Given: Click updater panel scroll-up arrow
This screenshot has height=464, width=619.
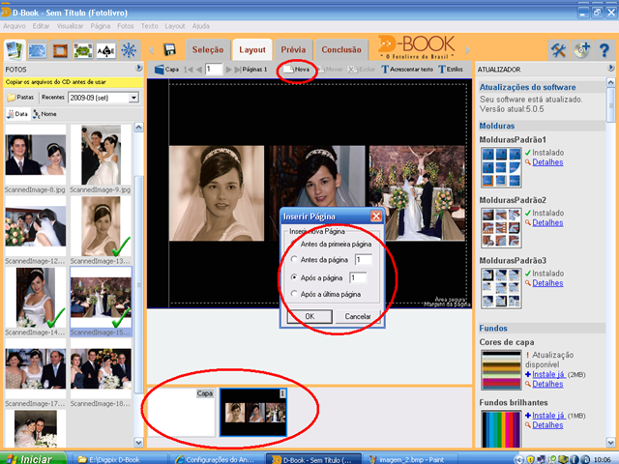Looking at the screenshot, I should coord(610,82).
